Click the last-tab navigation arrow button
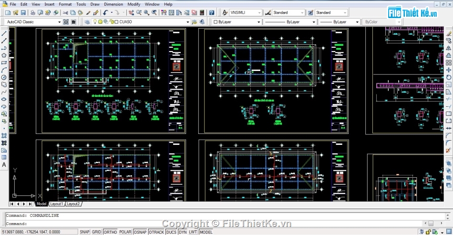The height and width of the screenshot is (235, 453). tap(30, 204)
